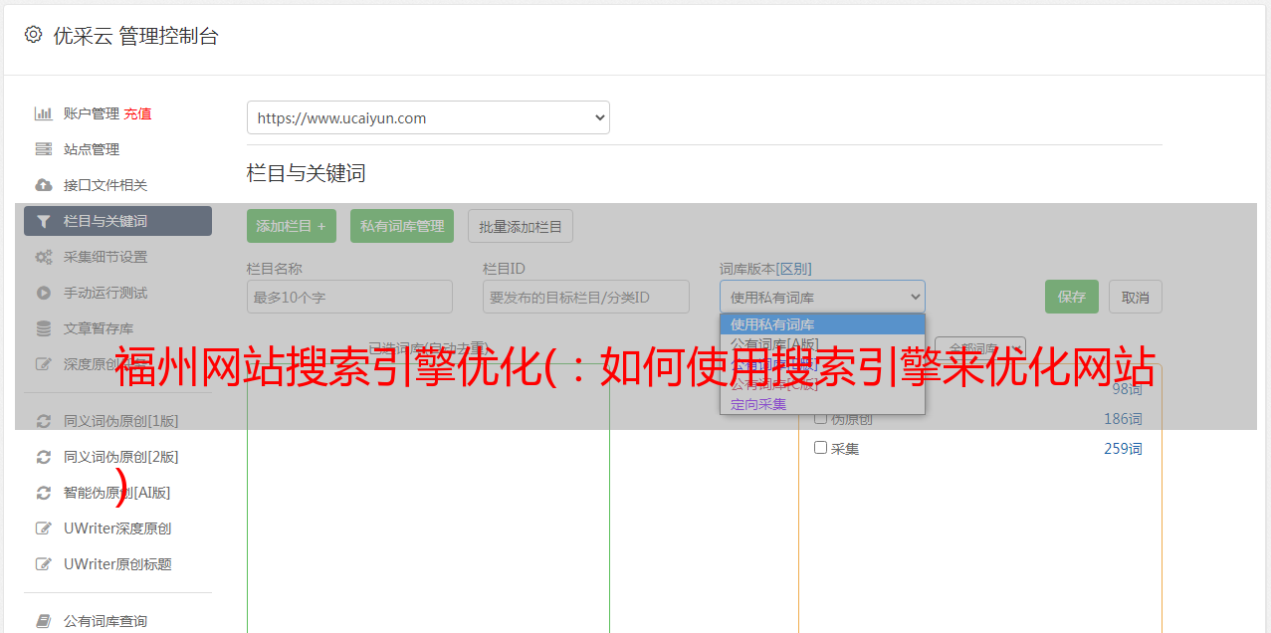Screen dimensions: 1271x633
Task: Click the 批量添加栏目 button
Action: click(521, 226)
